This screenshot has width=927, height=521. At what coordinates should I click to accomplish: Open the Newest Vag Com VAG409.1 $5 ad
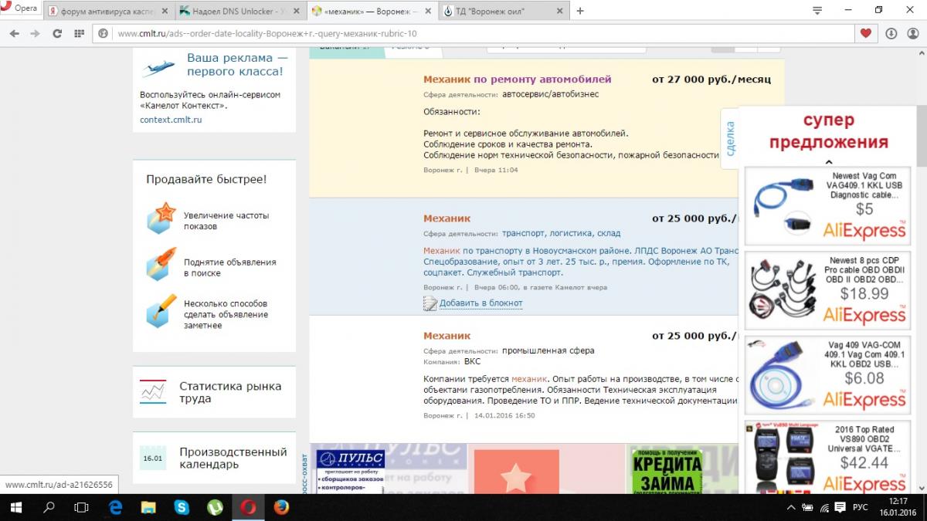[827, 205]
